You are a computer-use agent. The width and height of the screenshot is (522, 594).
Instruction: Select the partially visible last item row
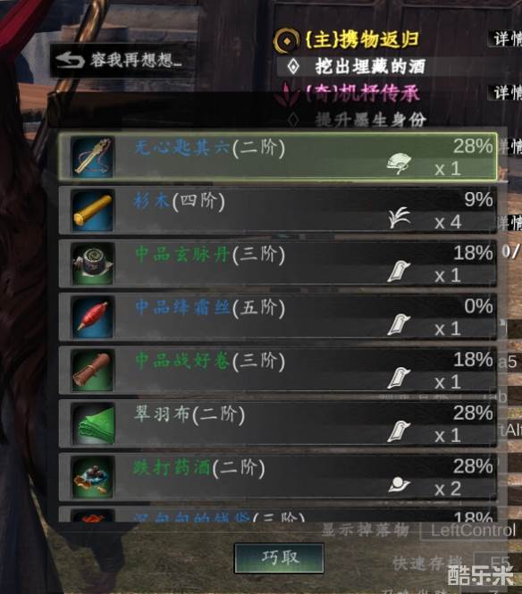coord(277,515)
